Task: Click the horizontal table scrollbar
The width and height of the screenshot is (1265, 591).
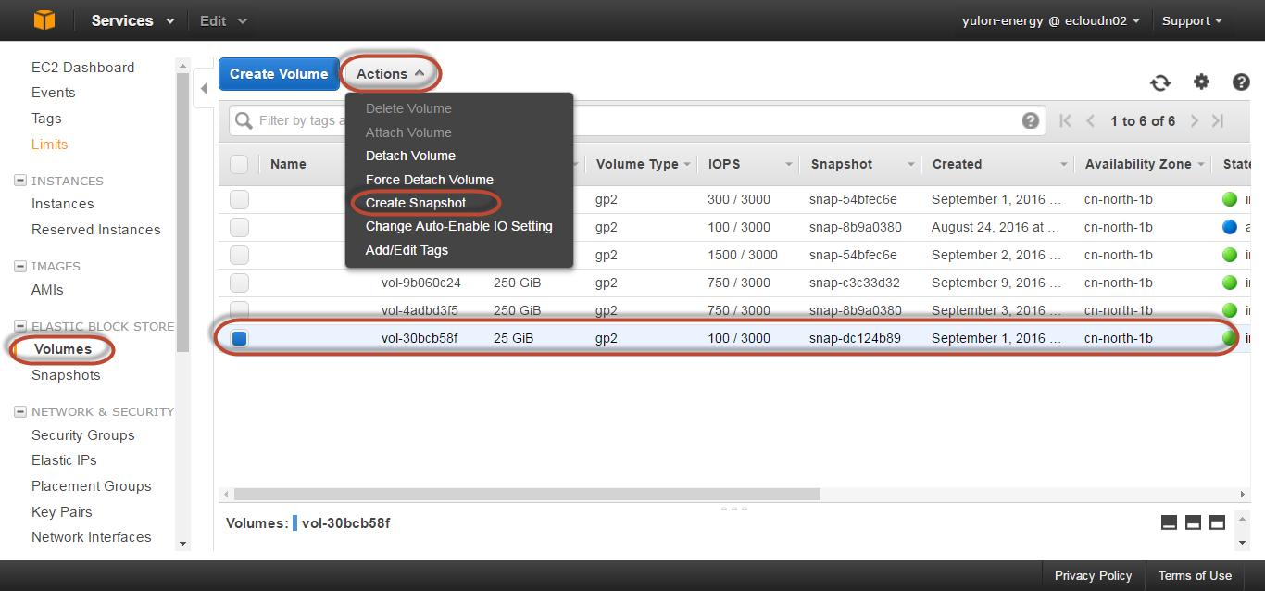Action: coord(526,494)
